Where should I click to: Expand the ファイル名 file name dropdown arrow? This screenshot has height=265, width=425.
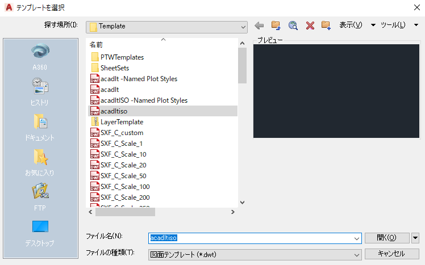point(356,238)
